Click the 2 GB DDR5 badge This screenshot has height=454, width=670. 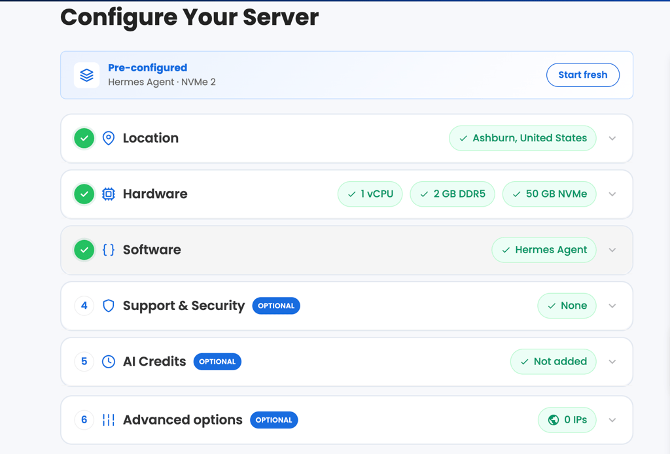pos(453,194)
